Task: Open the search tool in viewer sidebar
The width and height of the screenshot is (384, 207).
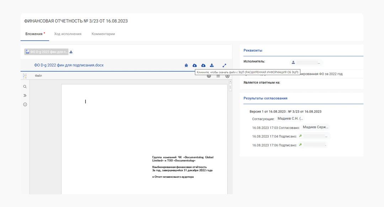Action: (25, 87)
